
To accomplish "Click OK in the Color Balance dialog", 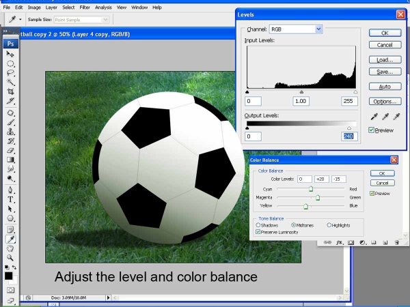I will point(382,173).
